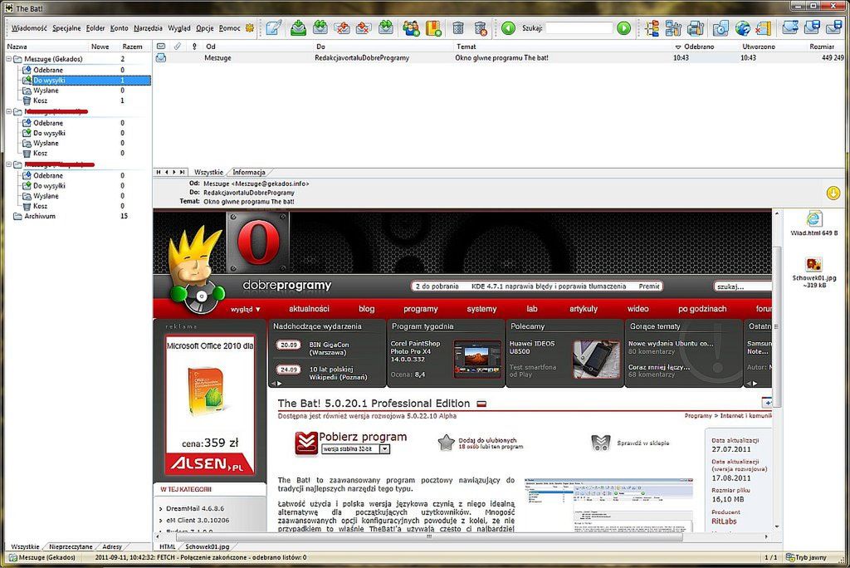Open the DreamMail 4.6.8.6 link
Image resolution: width=850 pixels, height=568 pixels.
pyautogui.click(x=194, y=508)
